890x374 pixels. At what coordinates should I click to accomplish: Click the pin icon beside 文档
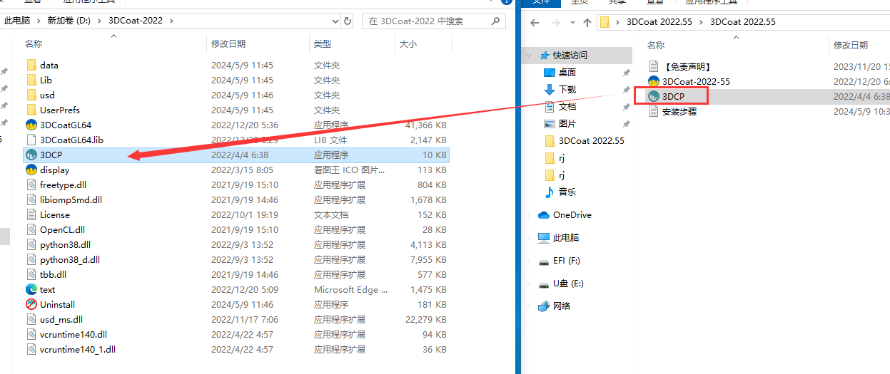click(x=626, y=107)
